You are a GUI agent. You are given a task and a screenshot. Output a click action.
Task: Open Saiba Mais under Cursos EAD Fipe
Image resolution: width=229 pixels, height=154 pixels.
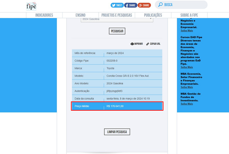click(187, 67)
